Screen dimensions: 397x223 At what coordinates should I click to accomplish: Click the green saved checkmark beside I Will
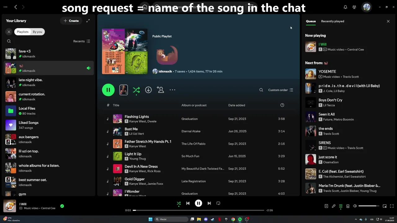[62, 206]
